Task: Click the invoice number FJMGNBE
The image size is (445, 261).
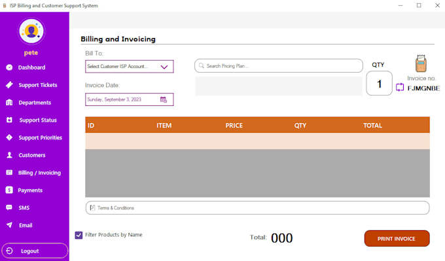Action: pos(423,88)
